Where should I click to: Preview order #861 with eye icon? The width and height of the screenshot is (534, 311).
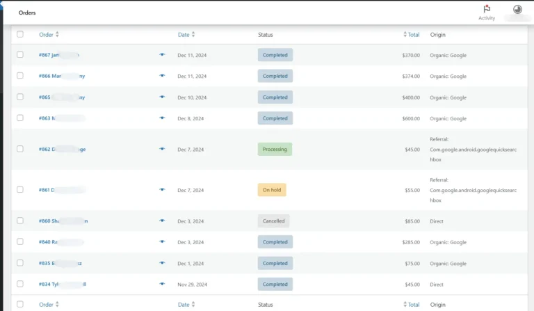[163, 190]
